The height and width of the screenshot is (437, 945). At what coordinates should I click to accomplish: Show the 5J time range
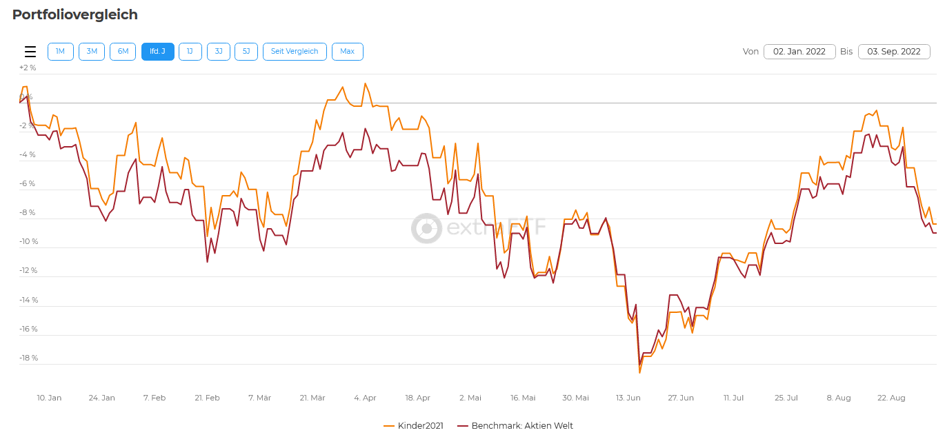(x=246, y=52)
